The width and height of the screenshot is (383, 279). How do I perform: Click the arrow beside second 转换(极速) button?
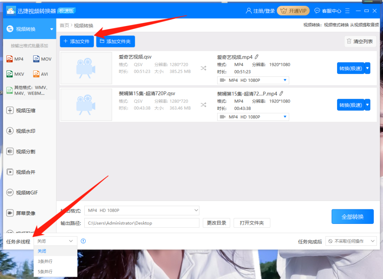click(x=367, y=105)
